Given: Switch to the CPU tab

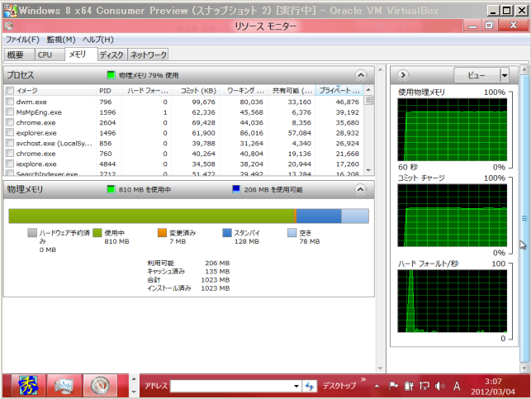Looking at the screenshot, I should click(x=45, y=55).
